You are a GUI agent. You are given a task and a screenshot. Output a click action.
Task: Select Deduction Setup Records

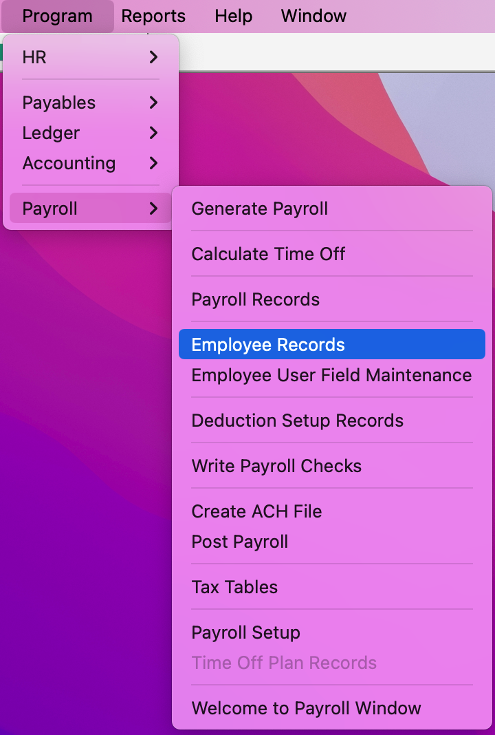tap(297, 420)
